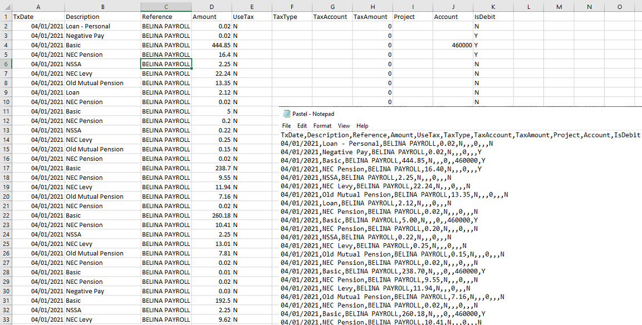
Task: Select the entire sheet via corner triangle
Action: pyautogui.click(x=6, y=7)
